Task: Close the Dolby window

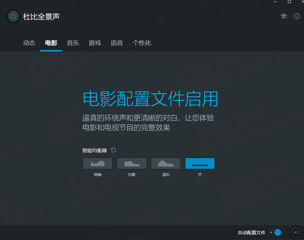Action: pyautogui.click(x=302, y=2)
